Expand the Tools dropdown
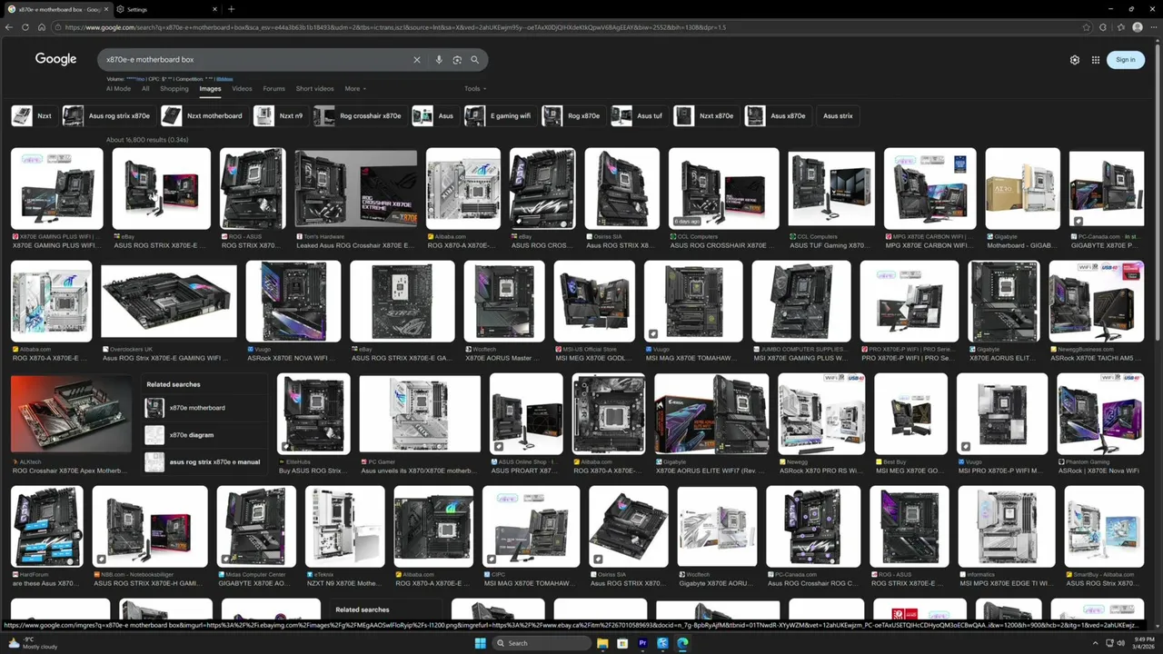 click(475, 89)
